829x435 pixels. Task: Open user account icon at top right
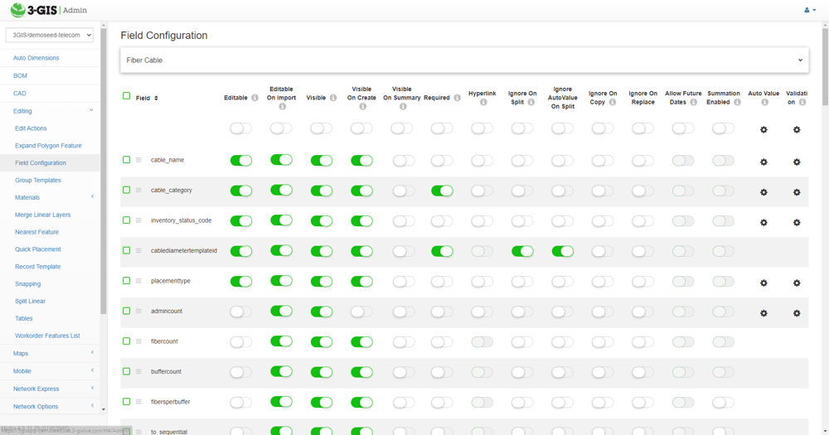[809, 10]
